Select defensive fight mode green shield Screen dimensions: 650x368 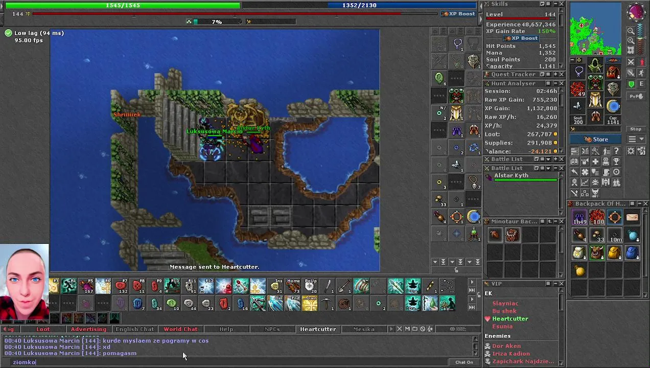coord(631,84)
